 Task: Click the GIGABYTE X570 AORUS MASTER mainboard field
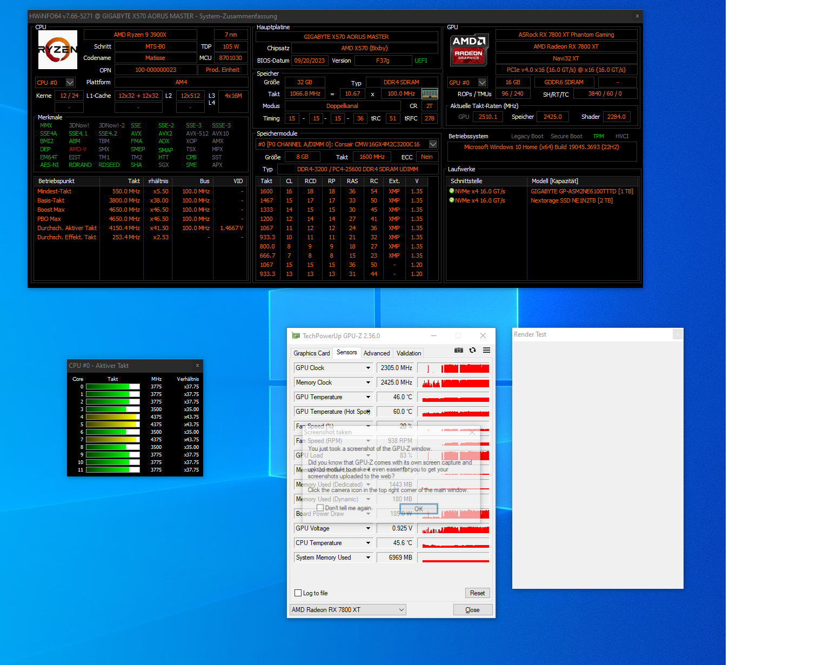tap(346, 37)
